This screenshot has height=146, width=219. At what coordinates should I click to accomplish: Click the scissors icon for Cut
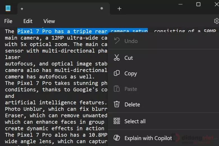[117, 58]
